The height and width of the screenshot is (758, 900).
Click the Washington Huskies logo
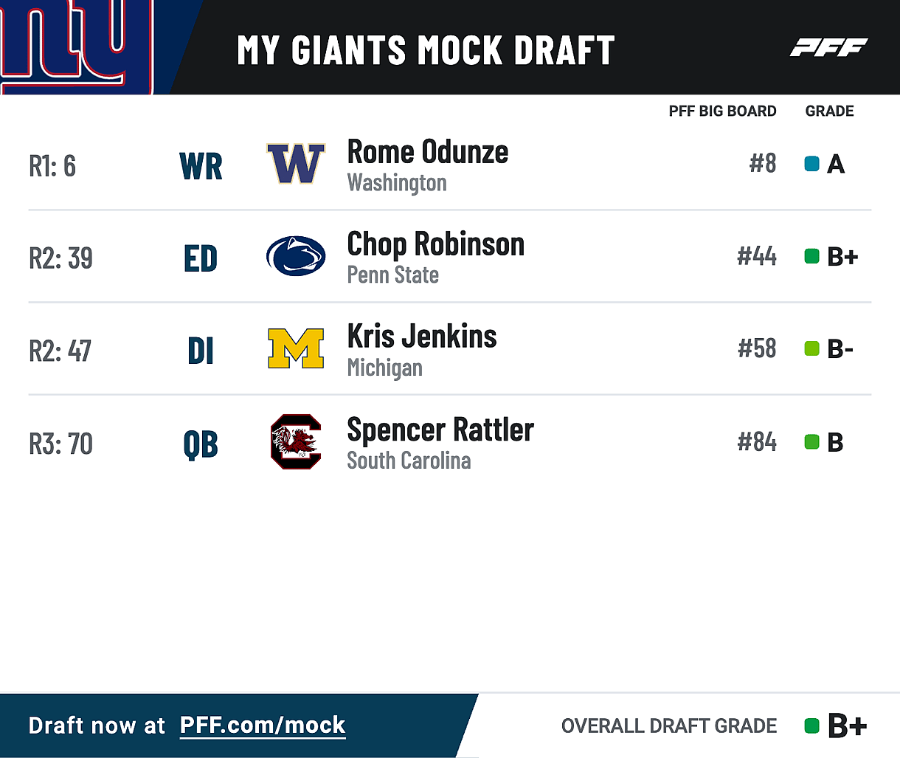point(296,164)
